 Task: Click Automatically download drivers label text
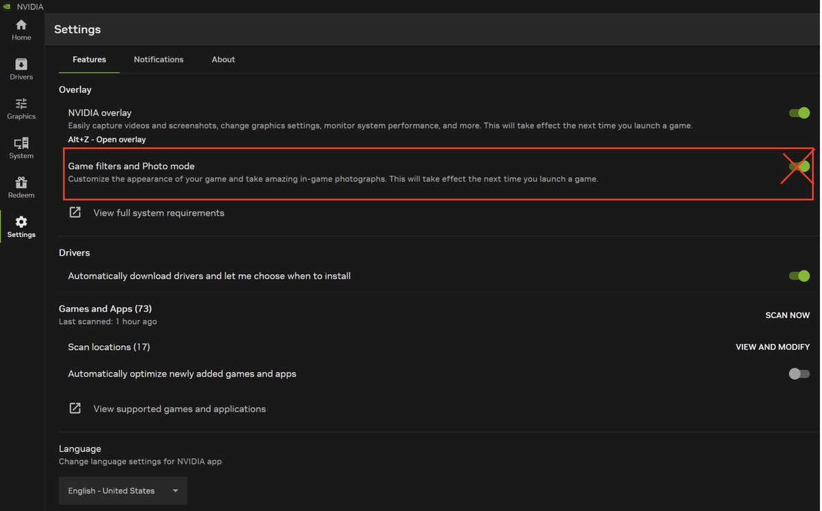tap(210, 276)
